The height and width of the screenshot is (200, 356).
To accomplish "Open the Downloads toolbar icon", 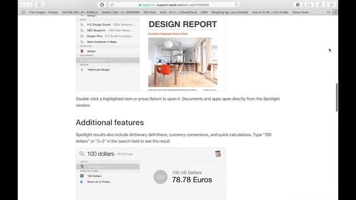I will [x=298, y=5].
